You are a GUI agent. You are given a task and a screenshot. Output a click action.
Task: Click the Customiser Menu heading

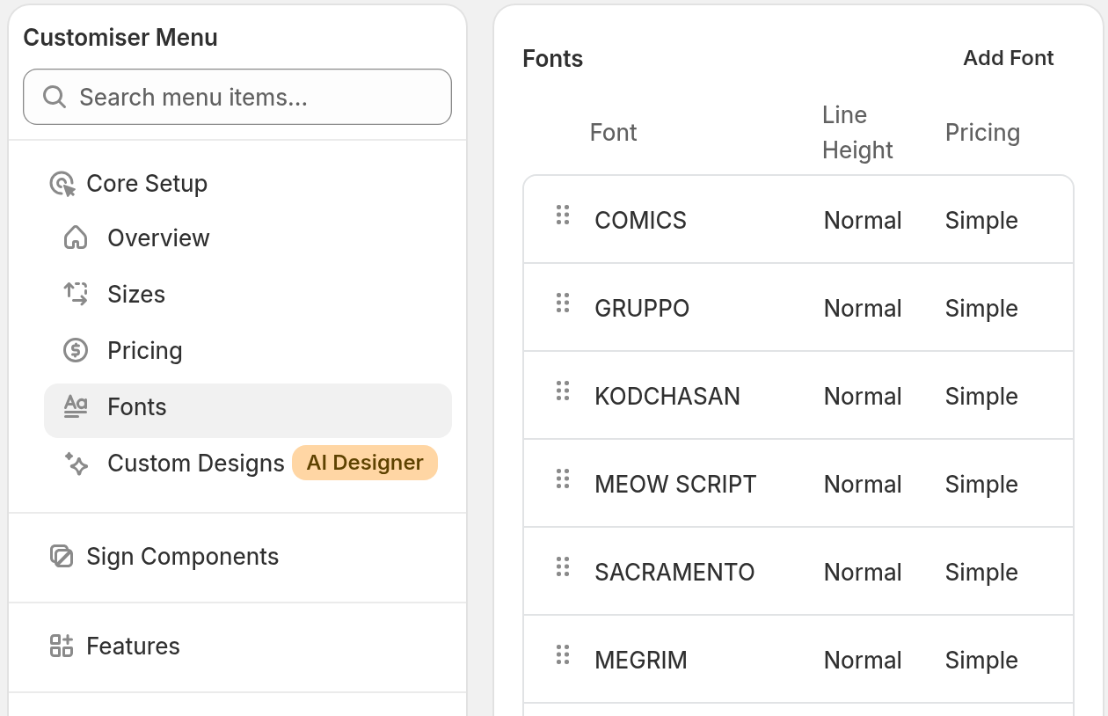(120, 38)
